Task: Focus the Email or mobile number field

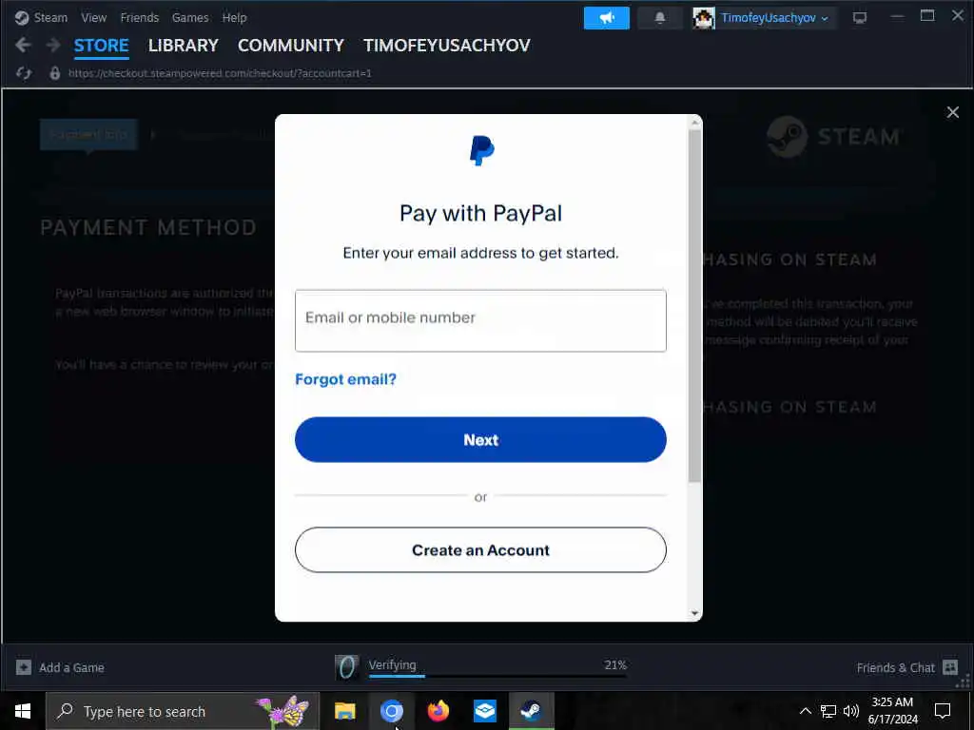Action: (x=480, y=320)
